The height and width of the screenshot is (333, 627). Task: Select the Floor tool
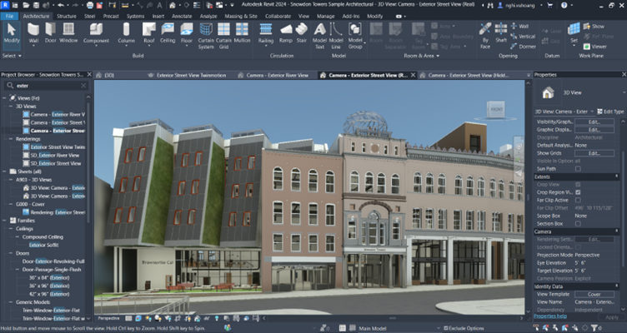(x=187, y=32)
